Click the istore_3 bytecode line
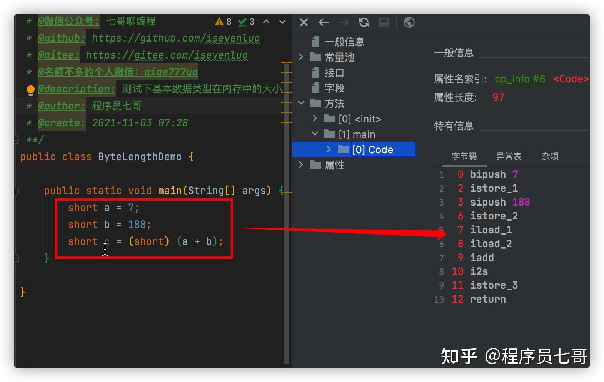Image resolution: width=604 pixels, height=382 pixels. coord(494,285)
